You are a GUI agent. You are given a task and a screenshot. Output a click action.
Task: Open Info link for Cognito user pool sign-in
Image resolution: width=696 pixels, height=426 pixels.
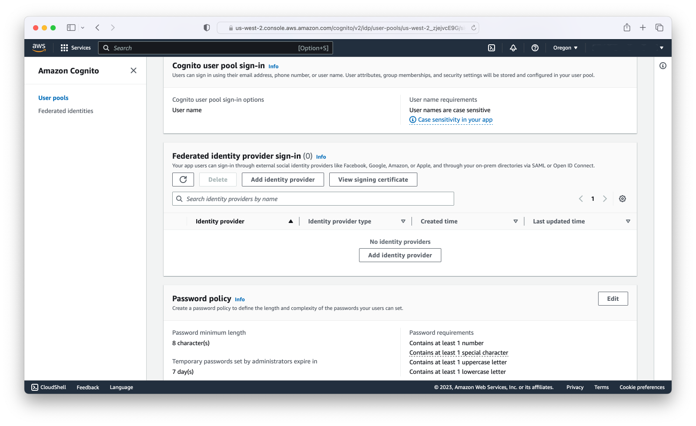click(x=273, y=67)
